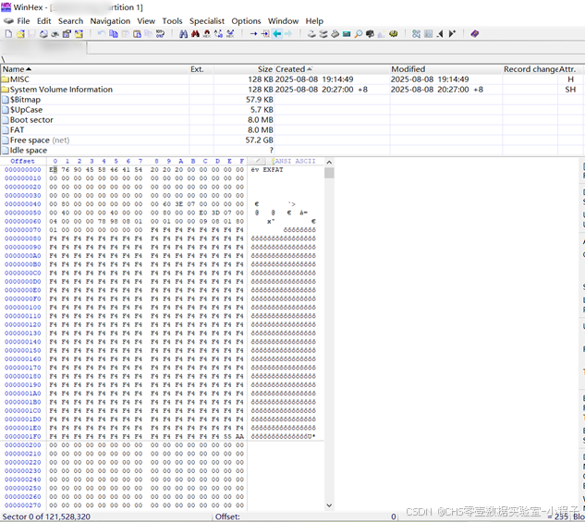
Task: Click the hex editor scrollbar down arrow
Action: (329, 505)
